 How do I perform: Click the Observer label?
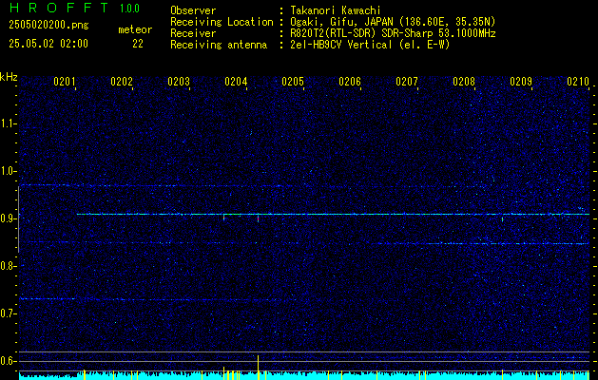point(193,10)
